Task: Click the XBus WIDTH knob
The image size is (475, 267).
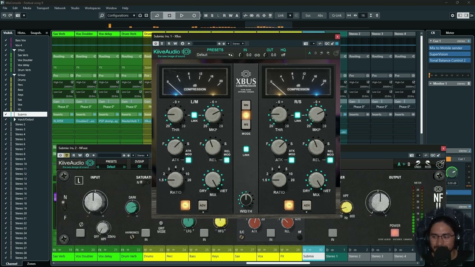Action: click(246, 200)
